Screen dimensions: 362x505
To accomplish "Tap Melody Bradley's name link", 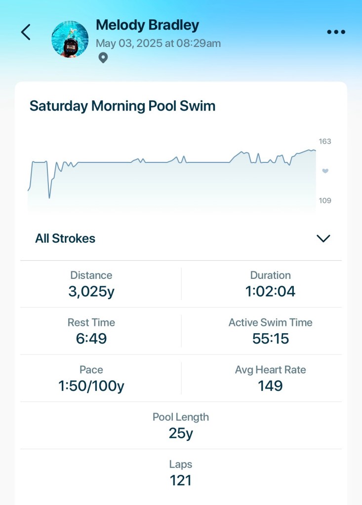I will [147, 25].
